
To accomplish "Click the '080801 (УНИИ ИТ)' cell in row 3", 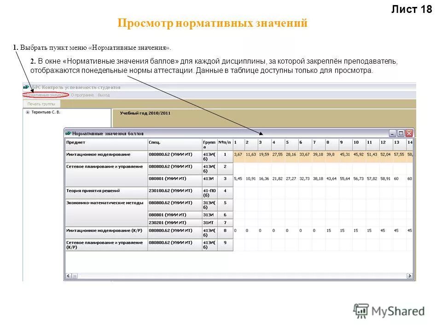I will pyautogui.click(x=175, y=181).
